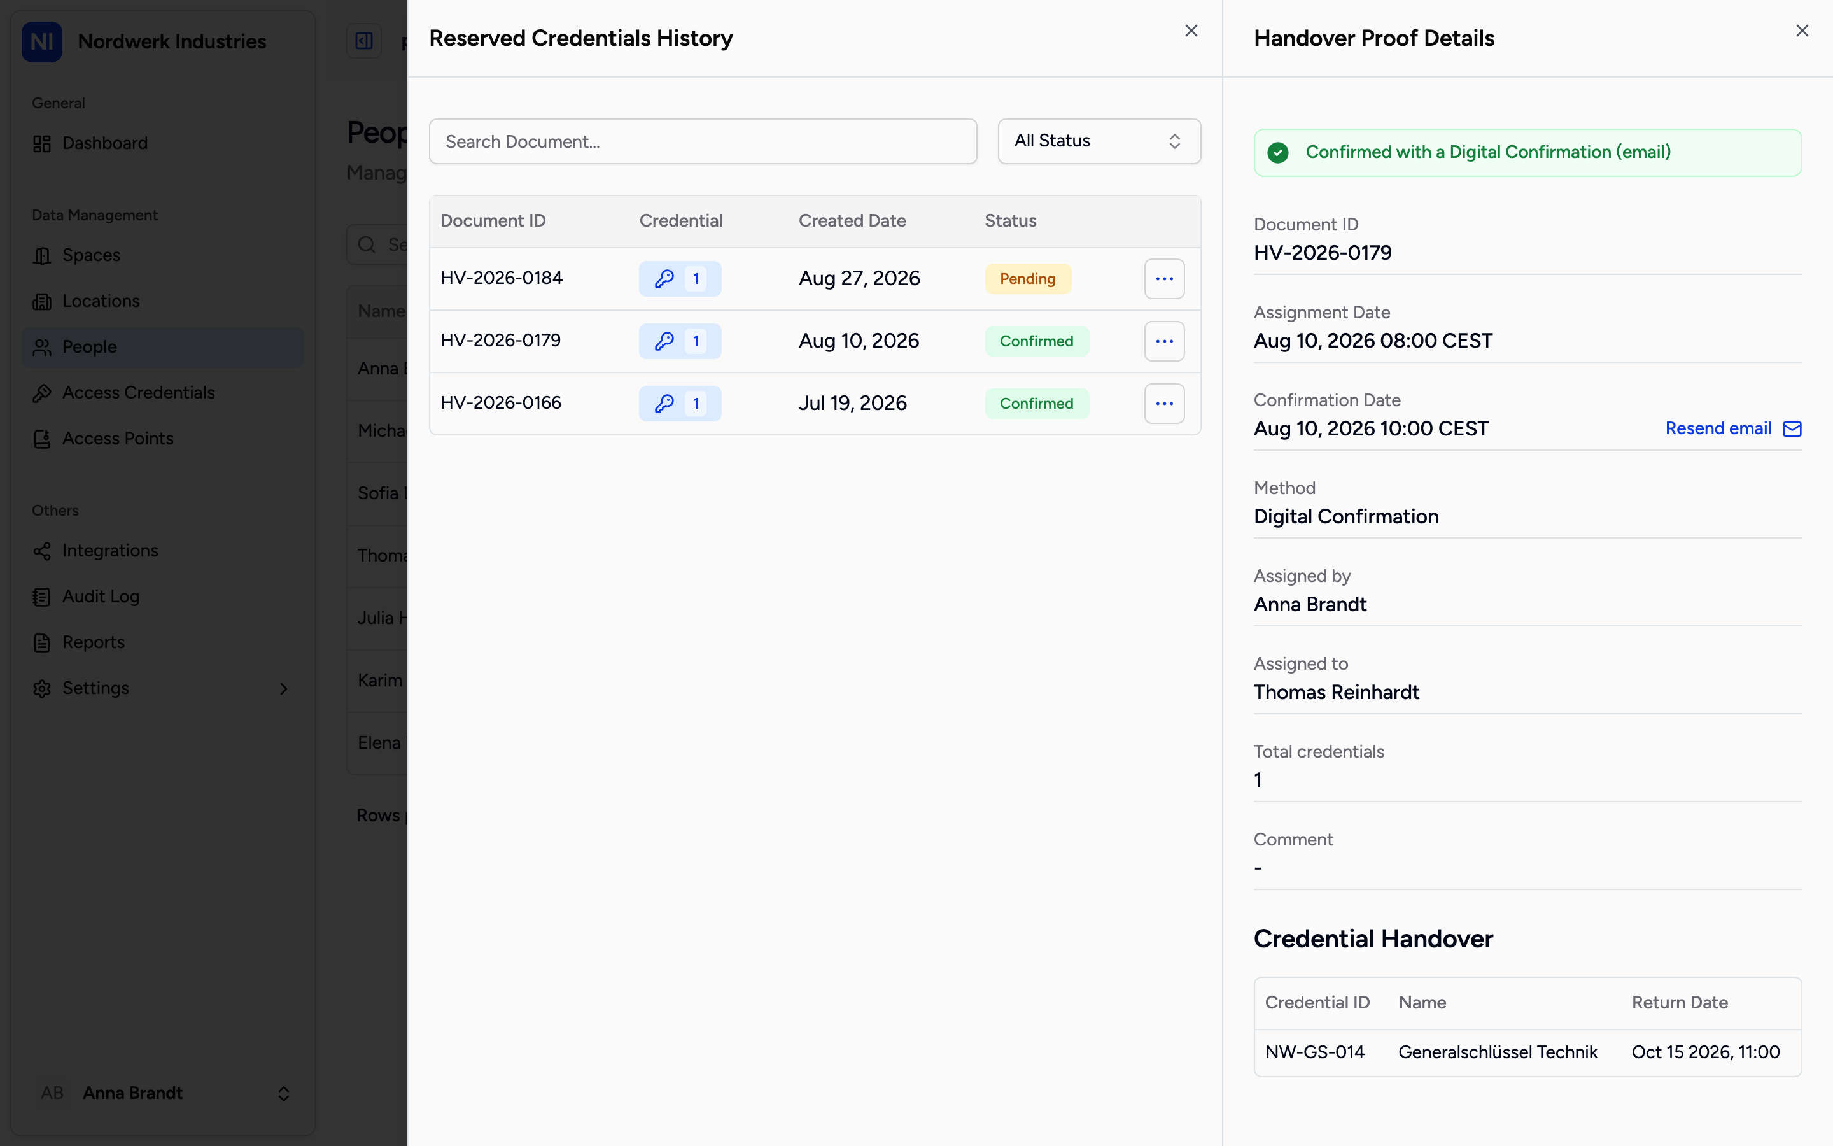Screen dimensions: 1833x1146
Task: Click the key credential badge for HV-2026-0179
Action: coord(680,341)
